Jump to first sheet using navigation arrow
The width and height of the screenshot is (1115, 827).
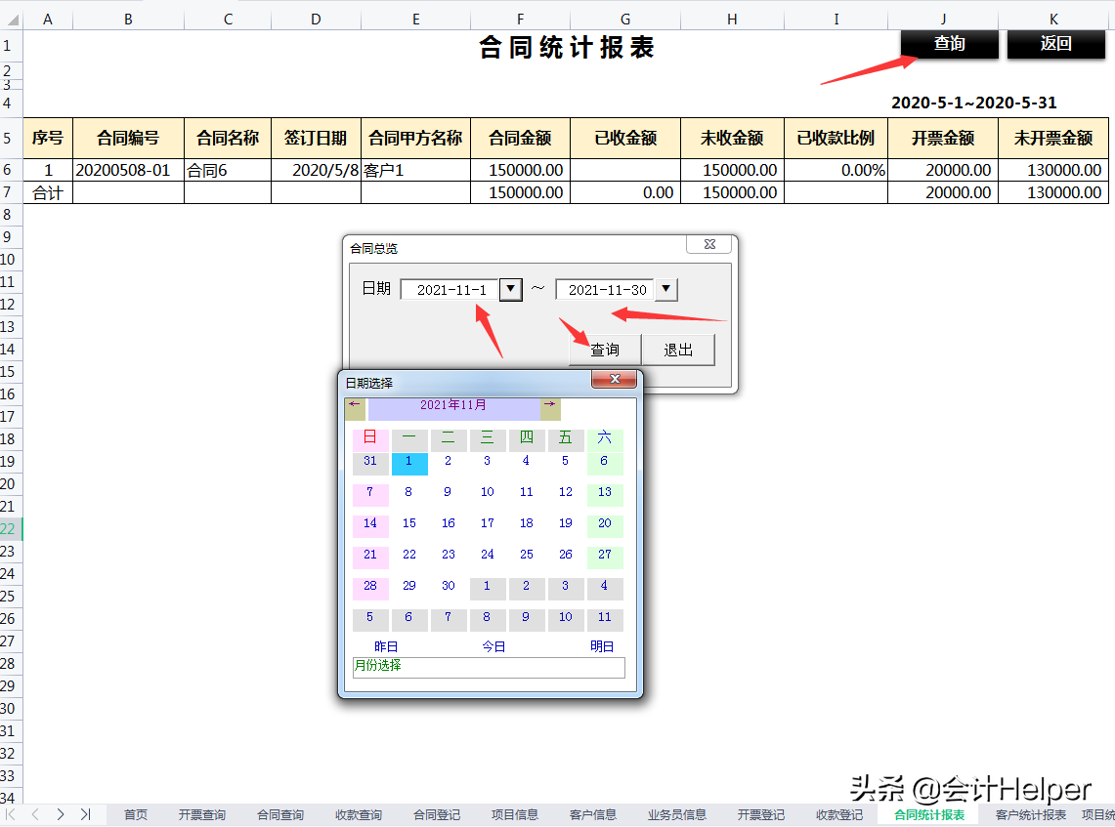click(x=10, y=813)
